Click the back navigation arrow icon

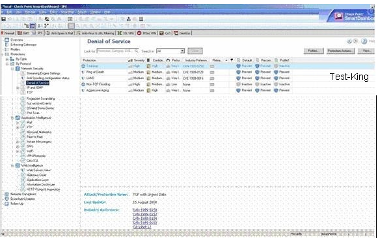349,42
